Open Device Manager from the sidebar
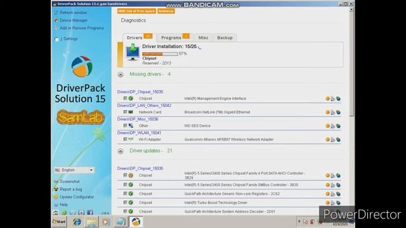 pyautogui.click(x=74, y=20)
